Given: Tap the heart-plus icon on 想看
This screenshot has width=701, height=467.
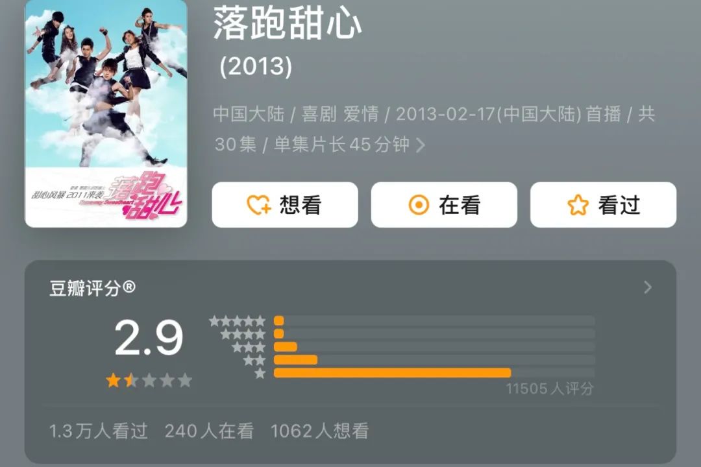Looking at the screenshot, I should [x=259, y=205].
